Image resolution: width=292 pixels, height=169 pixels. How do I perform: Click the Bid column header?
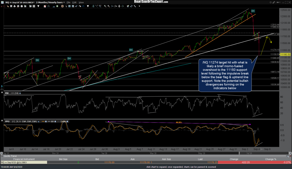coord(97,159)
